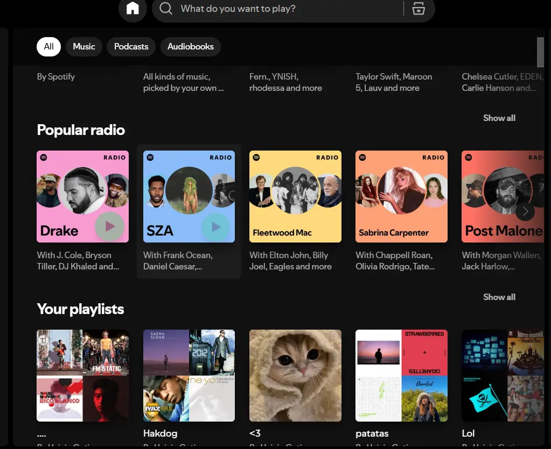Play SZA radio with play button

216,227
